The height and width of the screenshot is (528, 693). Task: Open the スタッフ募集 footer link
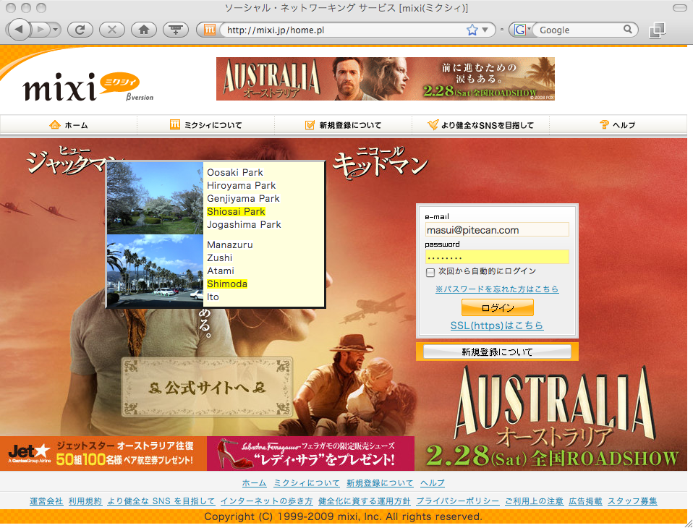coord(632,501)
